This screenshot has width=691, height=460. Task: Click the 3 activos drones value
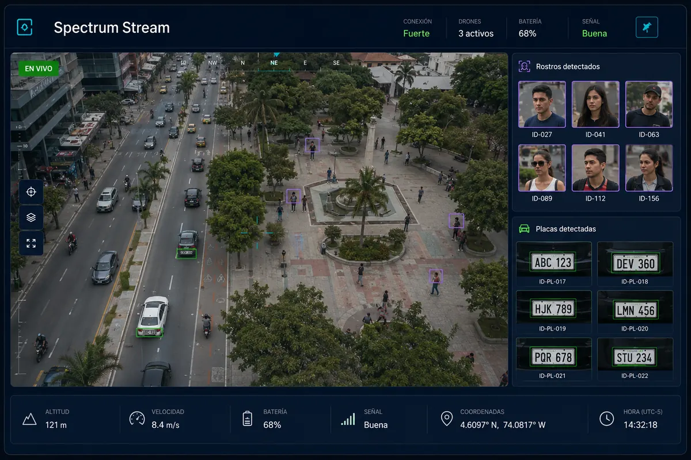476,33
